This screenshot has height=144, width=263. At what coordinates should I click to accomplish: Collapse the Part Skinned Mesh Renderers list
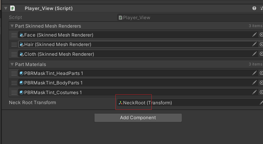point(12,26)
